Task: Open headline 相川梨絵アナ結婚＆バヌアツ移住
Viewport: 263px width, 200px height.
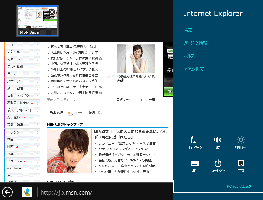Action: (x=74, y=81)
